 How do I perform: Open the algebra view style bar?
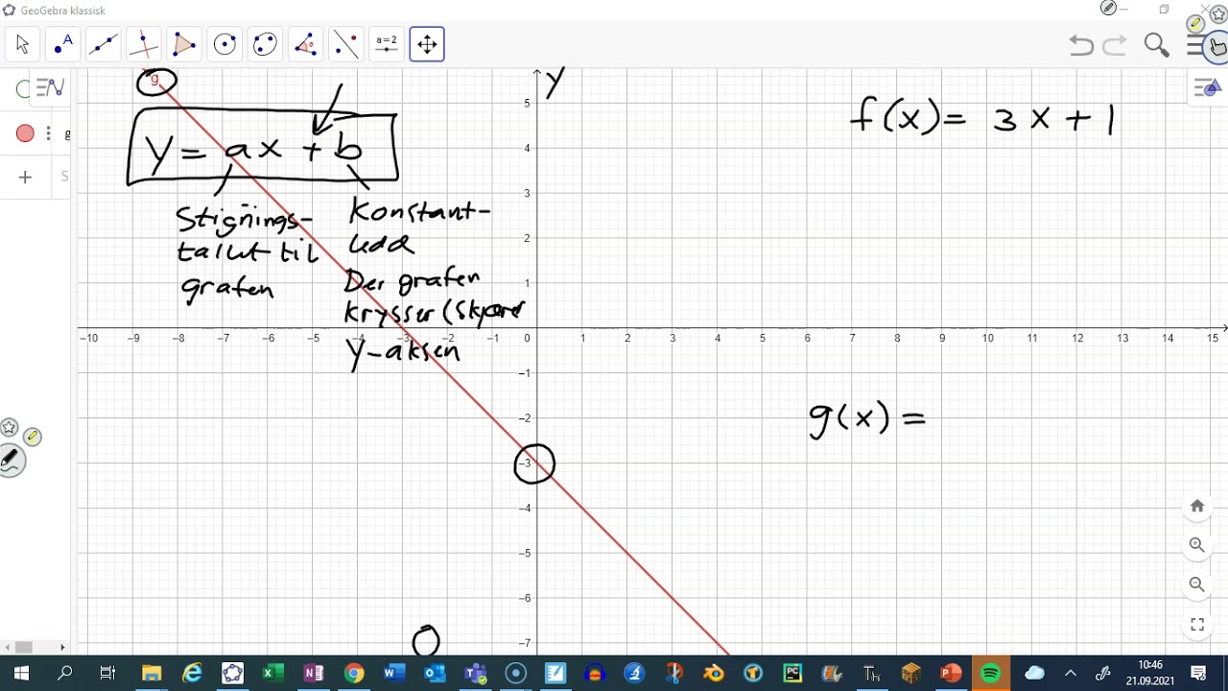click(49, 88)
